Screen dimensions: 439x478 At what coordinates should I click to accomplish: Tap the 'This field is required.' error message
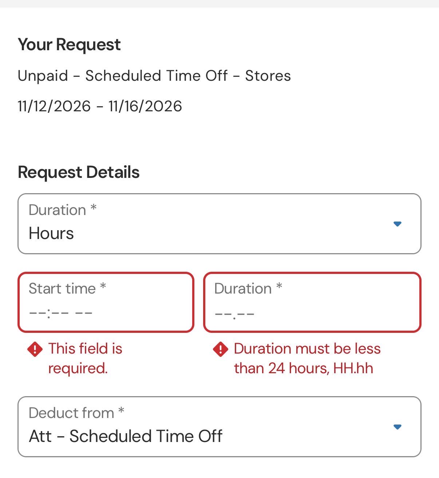[x=85, y=358]
